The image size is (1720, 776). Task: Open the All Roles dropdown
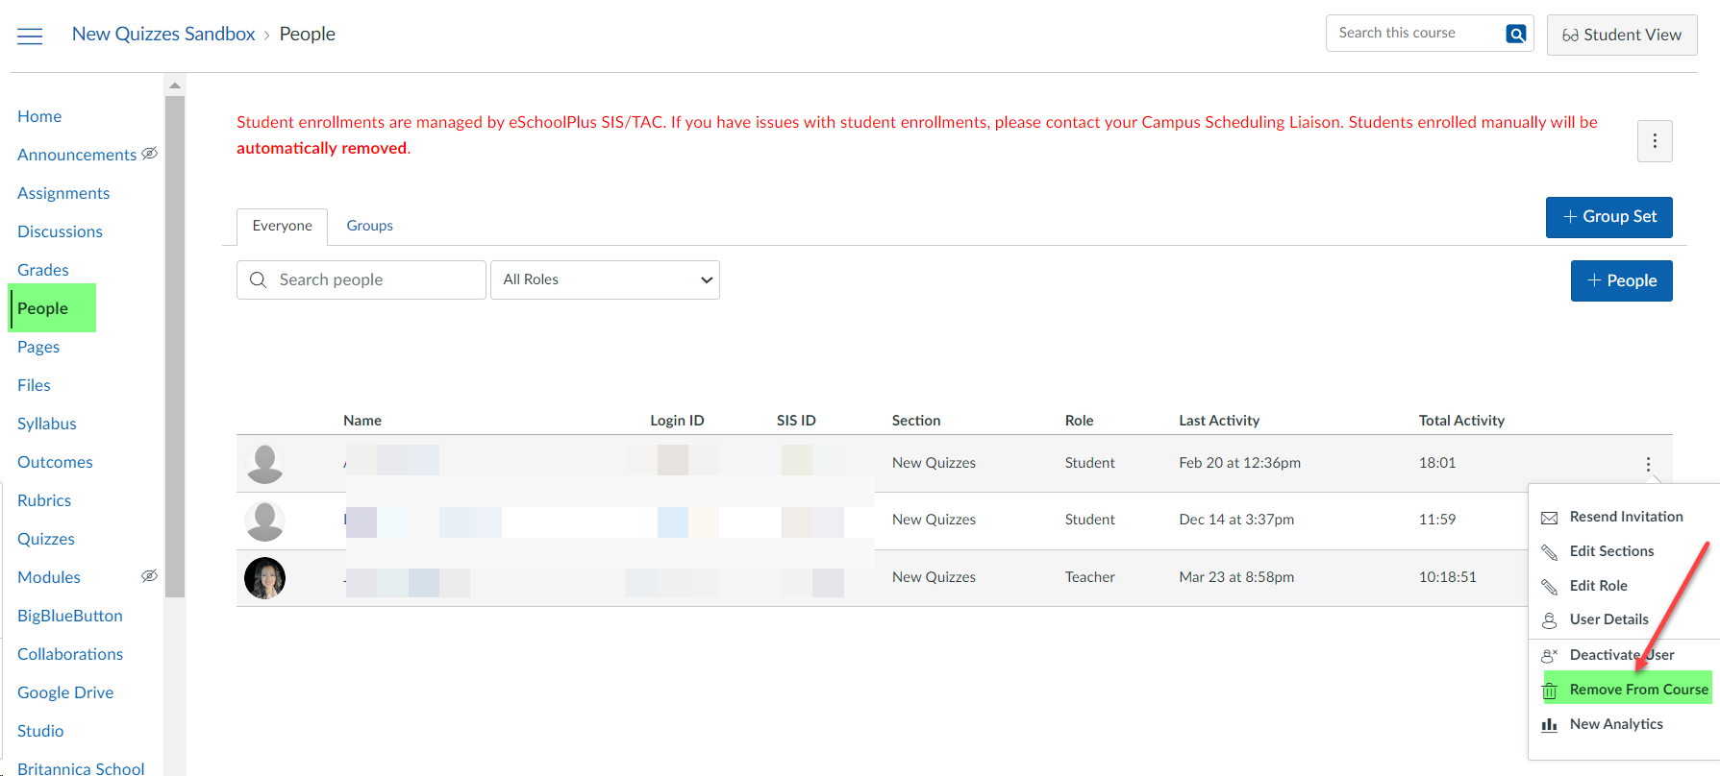[605, 279]
